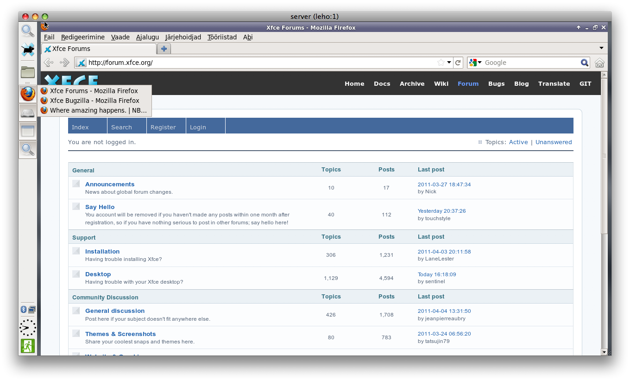
Task: Open the list all tabs dropdown
Action: 601,48
